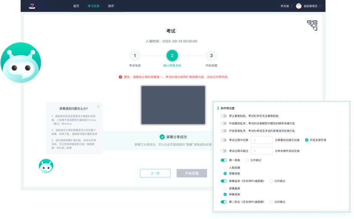The image size is (354, 219).
Task: Click the 上一步 button
Action: (155, 173)
